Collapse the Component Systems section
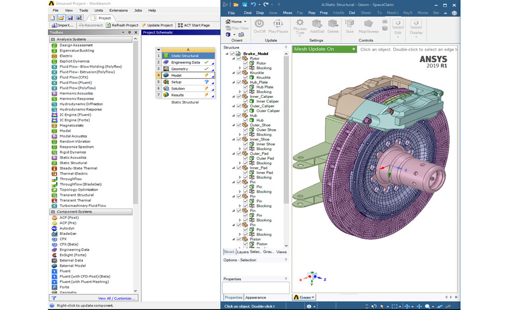This screenshot has height=310, width=521. click(x=53, y=212)
